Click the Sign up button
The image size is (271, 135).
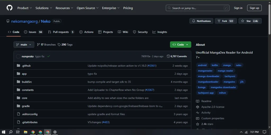(x=254, y=8)
